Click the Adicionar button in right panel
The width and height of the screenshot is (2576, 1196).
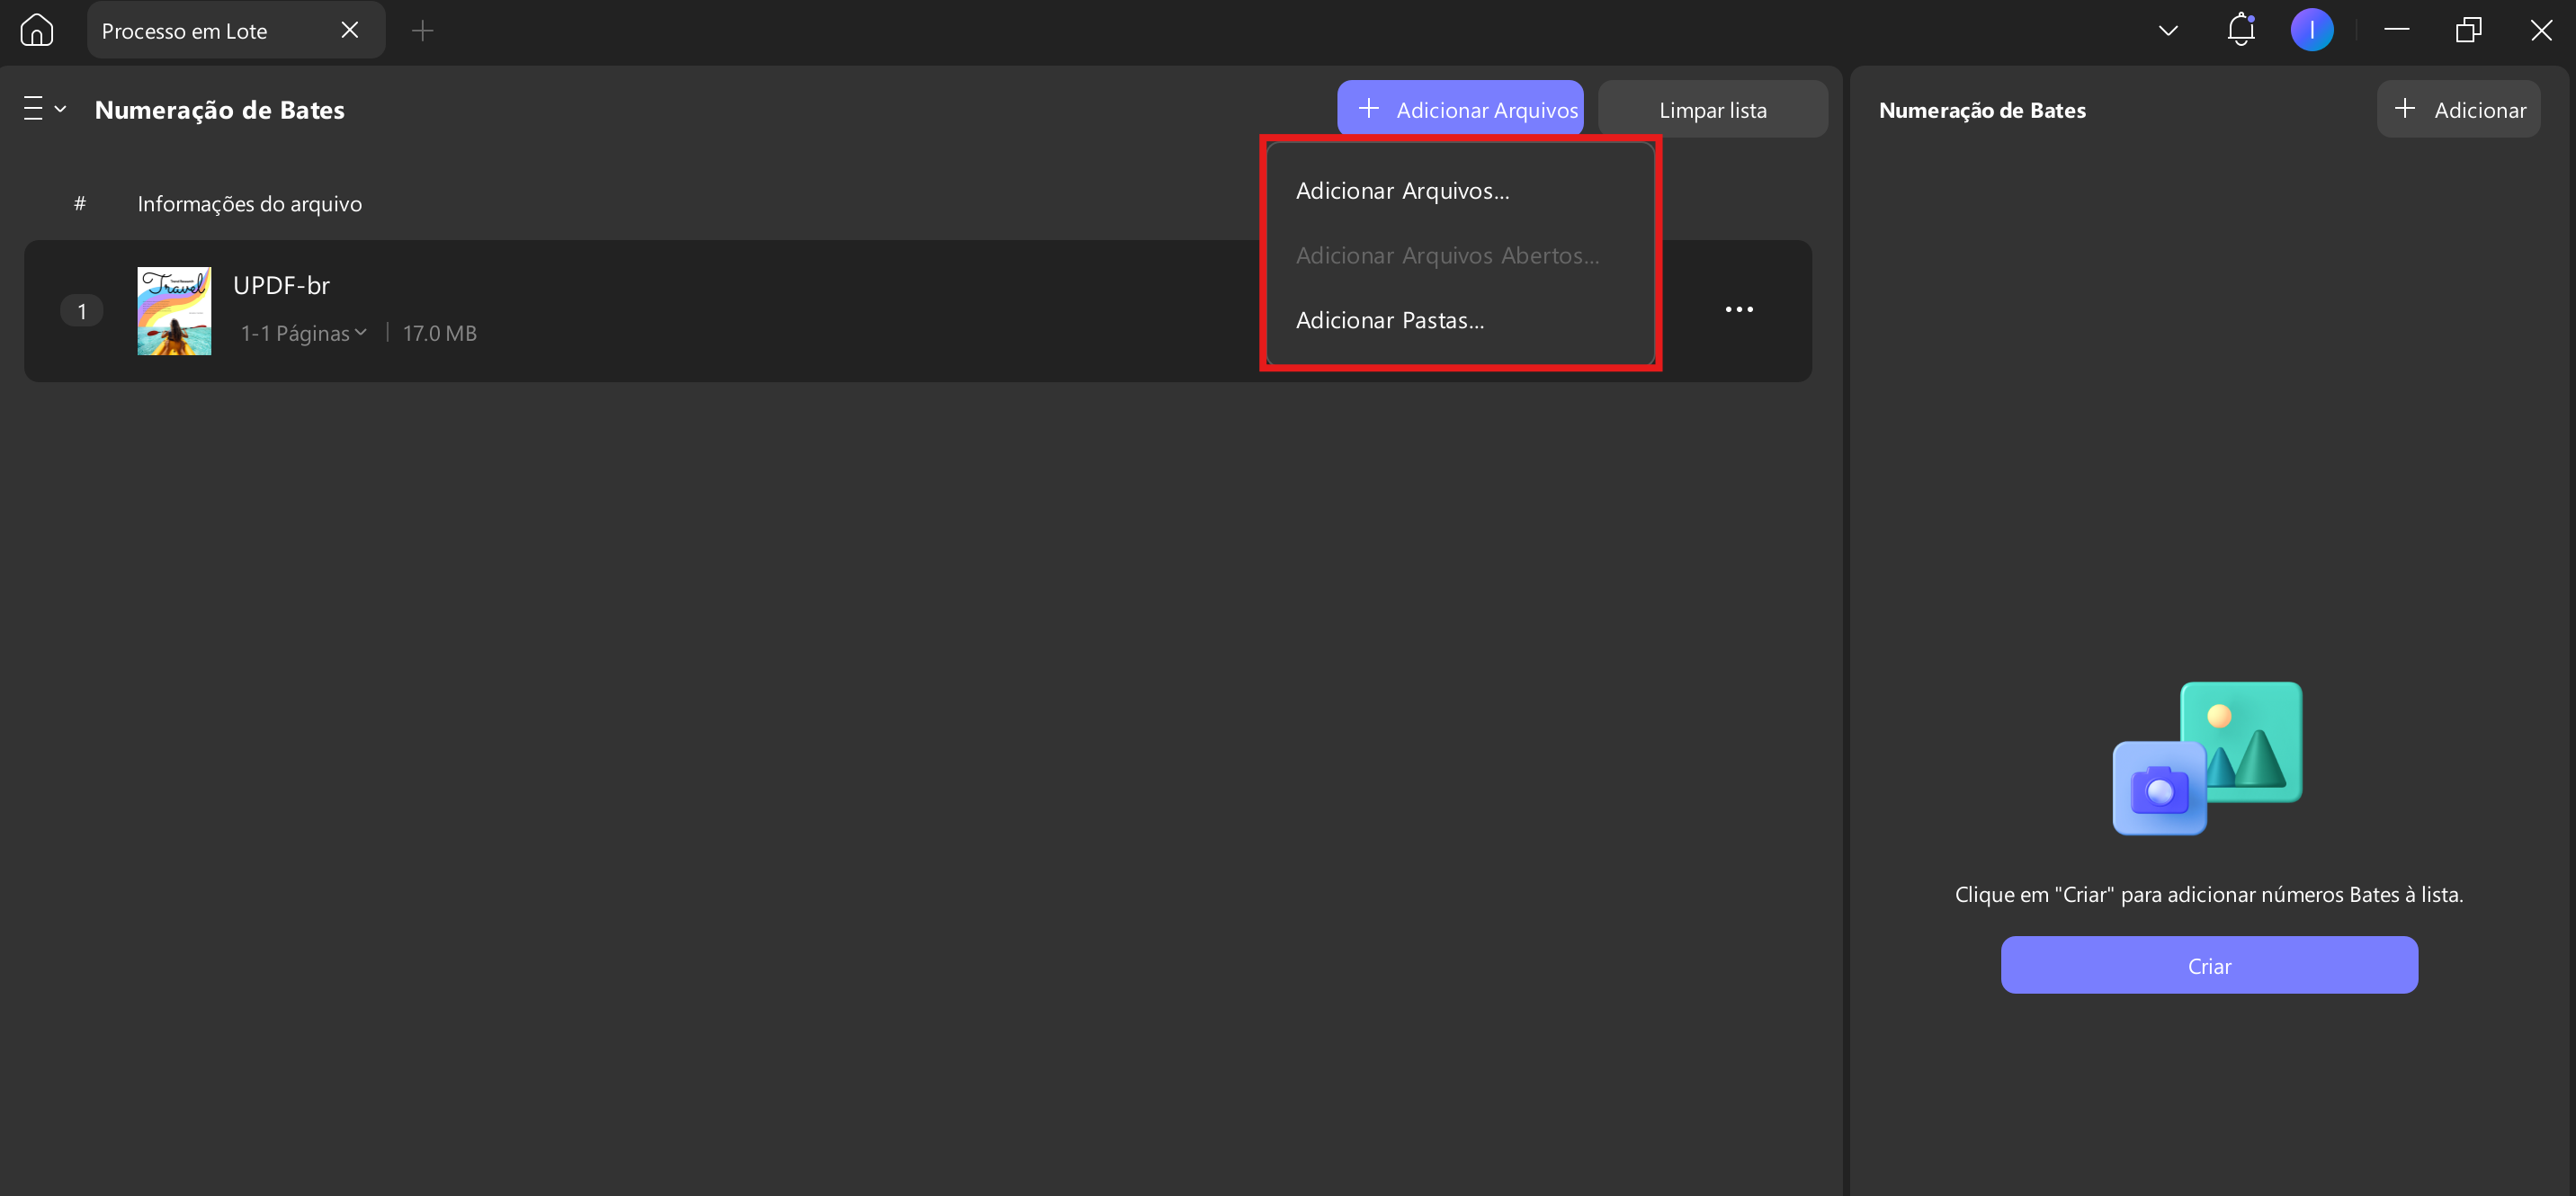click(2458, 109)
